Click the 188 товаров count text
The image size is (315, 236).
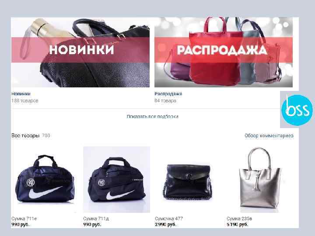(x=24, y=101)
